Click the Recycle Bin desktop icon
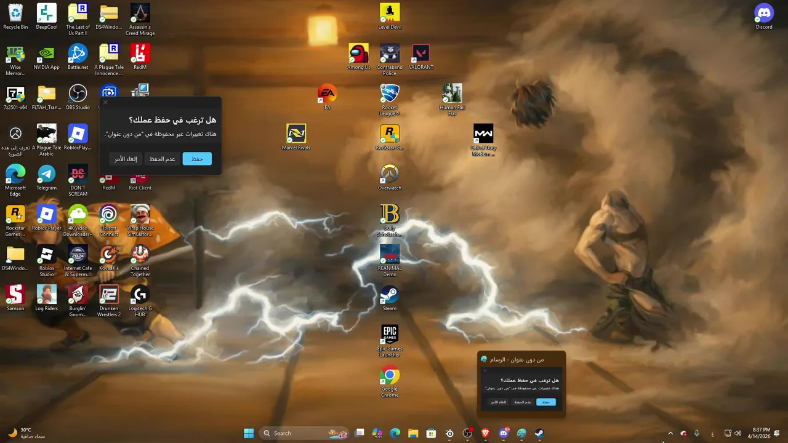 tap(15, 17)
